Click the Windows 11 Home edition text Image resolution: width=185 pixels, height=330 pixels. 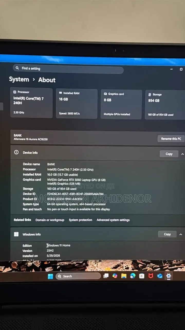(59, 245)
